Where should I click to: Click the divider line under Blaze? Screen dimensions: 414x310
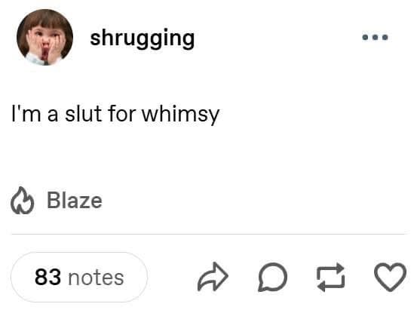click(x=209, y=234)
